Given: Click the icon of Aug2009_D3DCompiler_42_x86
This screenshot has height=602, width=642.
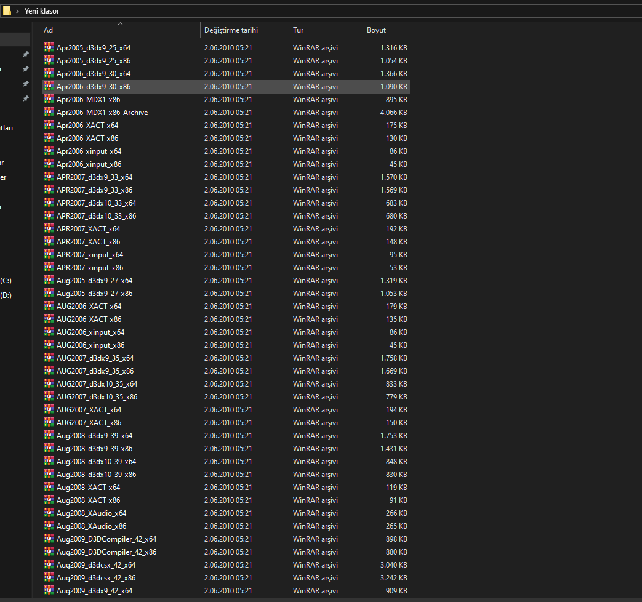Looking at the screenshot, I should [x=49, y=552].
